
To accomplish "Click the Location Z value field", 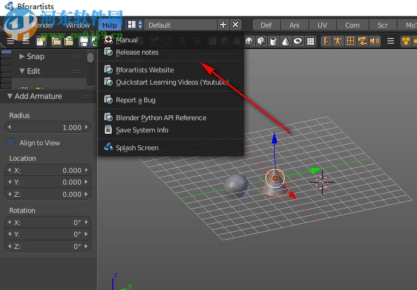I will tap(48, 194).
